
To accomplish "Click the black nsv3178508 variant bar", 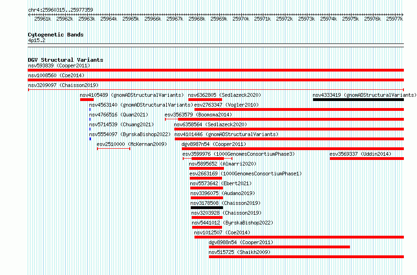I will click(207, 208).
